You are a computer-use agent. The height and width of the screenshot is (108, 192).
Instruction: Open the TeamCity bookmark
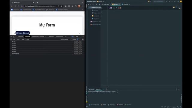click(x=50, y=10)
